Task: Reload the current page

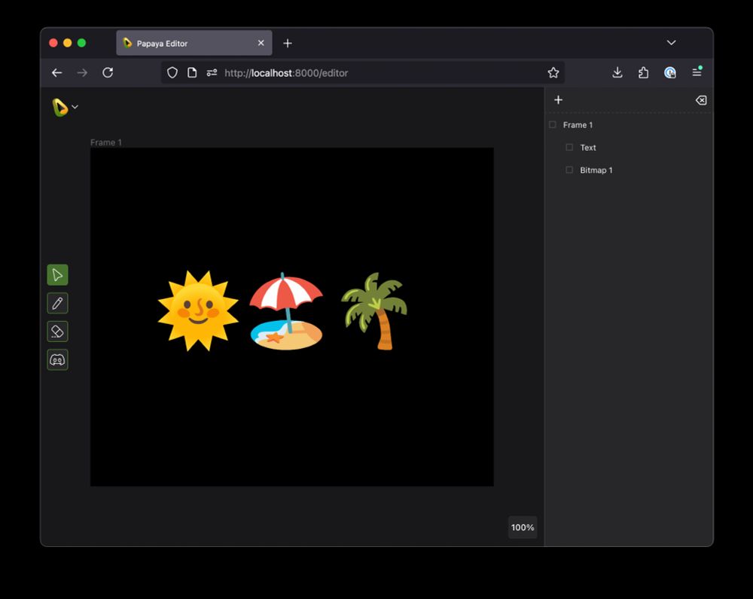Action: [x=108, y=72]
